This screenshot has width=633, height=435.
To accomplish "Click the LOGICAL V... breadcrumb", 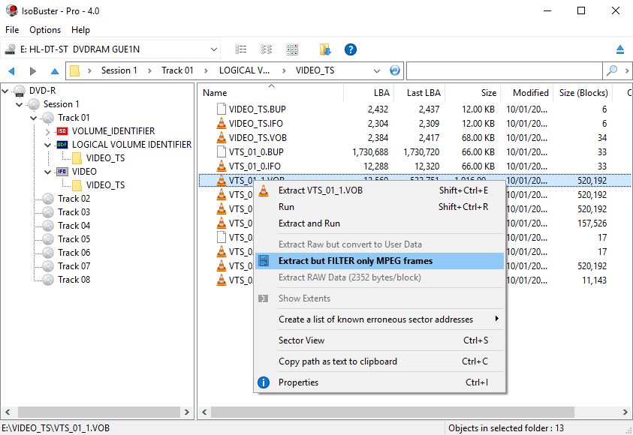I will pyautogui.click(x=244, y=70).
